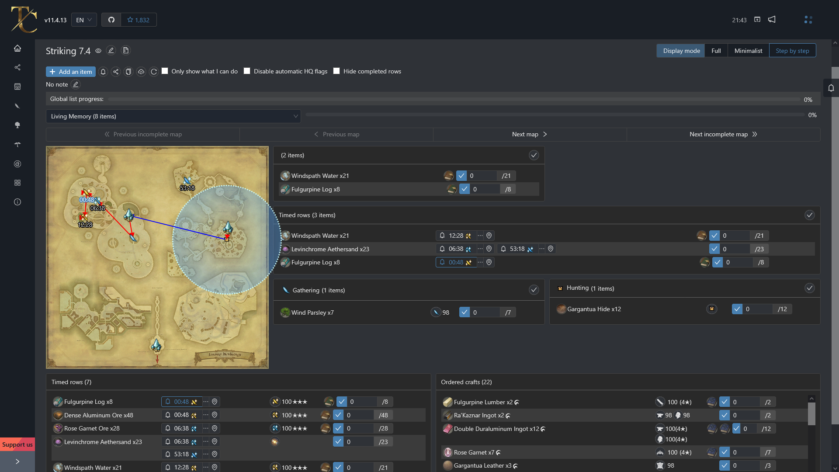This screenshot has width=839, height=472.
Task: Open the notifications bell on the right edge
Action: (x=831, y=88)
